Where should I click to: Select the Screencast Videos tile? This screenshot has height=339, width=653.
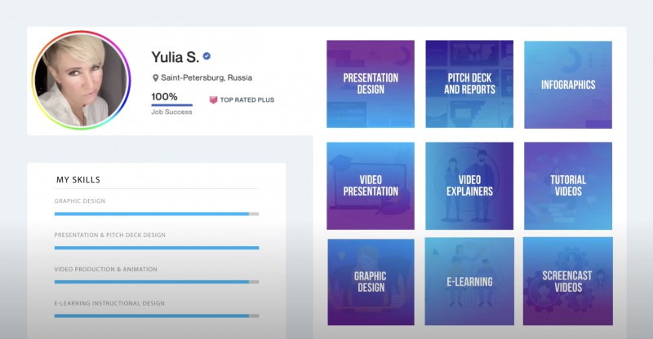[568, 281]
